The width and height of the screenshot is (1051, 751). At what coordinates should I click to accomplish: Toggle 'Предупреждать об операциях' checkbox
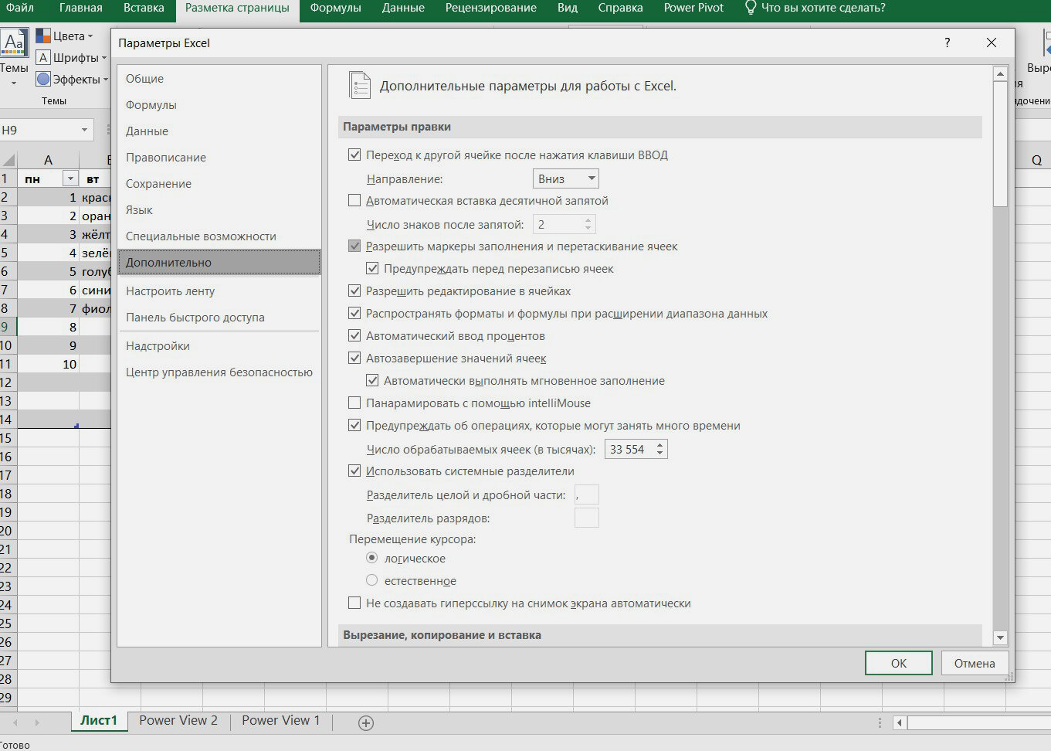354,426
